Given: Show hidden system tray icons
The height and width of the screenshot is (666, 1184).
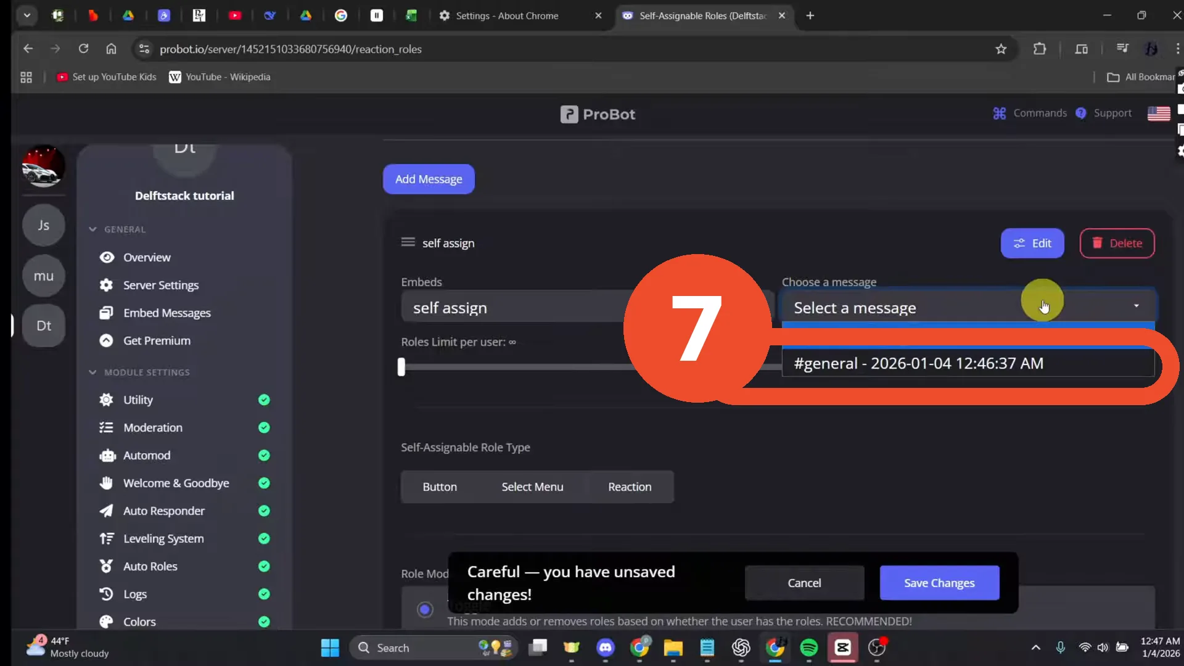Looking at the screenshot, I should [1036, 647].
